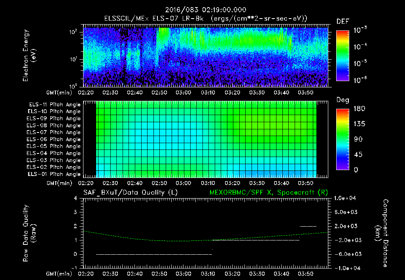405x280 pixels.
Task: Click the SAF_BXuT/Data Quality (L) title
Action: click(131, 193)
